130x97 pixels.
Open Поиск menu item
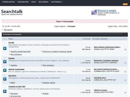[x=34, y=2]
